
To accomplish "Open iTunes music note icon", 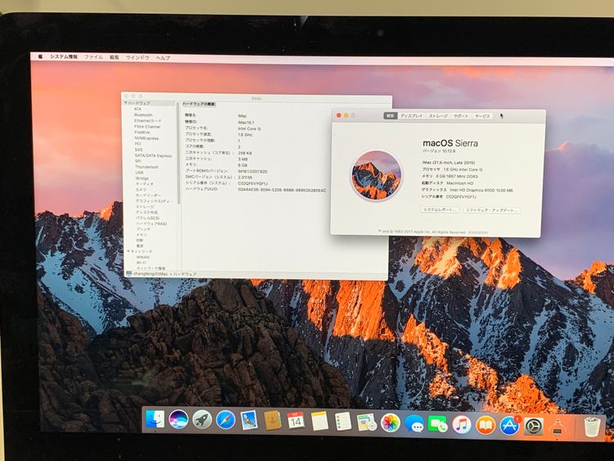I will pyautogui.click(x=462, y=425).
